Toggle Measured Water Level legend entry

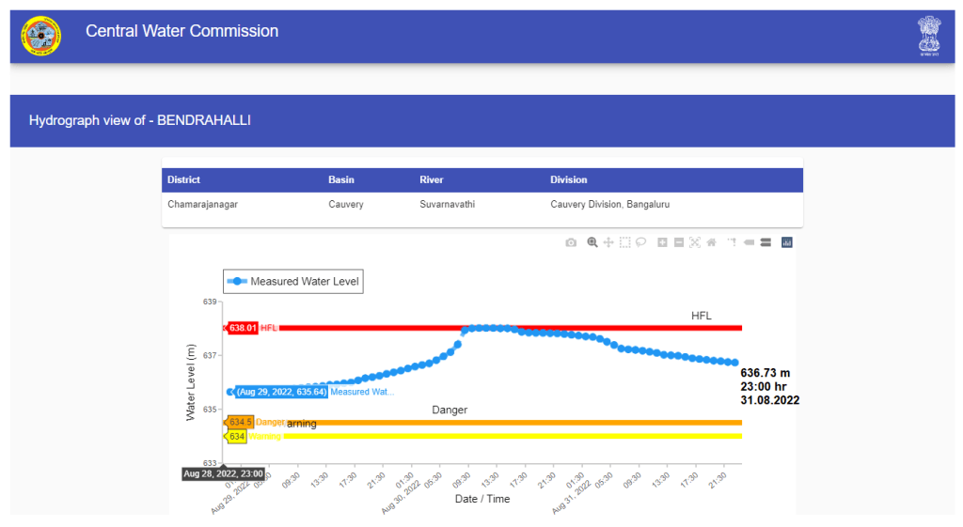tap(292, 282)
